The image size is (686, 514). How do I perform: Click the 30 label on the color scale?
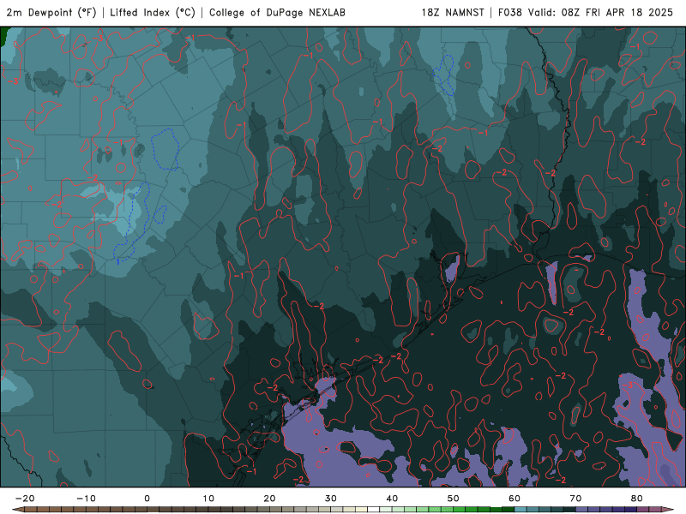pos(331,499)
